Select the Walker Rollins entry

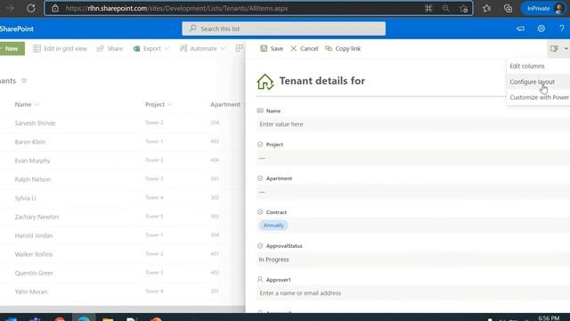click(34, 254)
